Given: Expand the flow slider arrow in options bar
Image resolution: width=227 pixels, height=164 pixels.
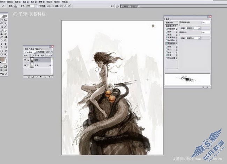Looking at the screenshot, I should 66,6.
